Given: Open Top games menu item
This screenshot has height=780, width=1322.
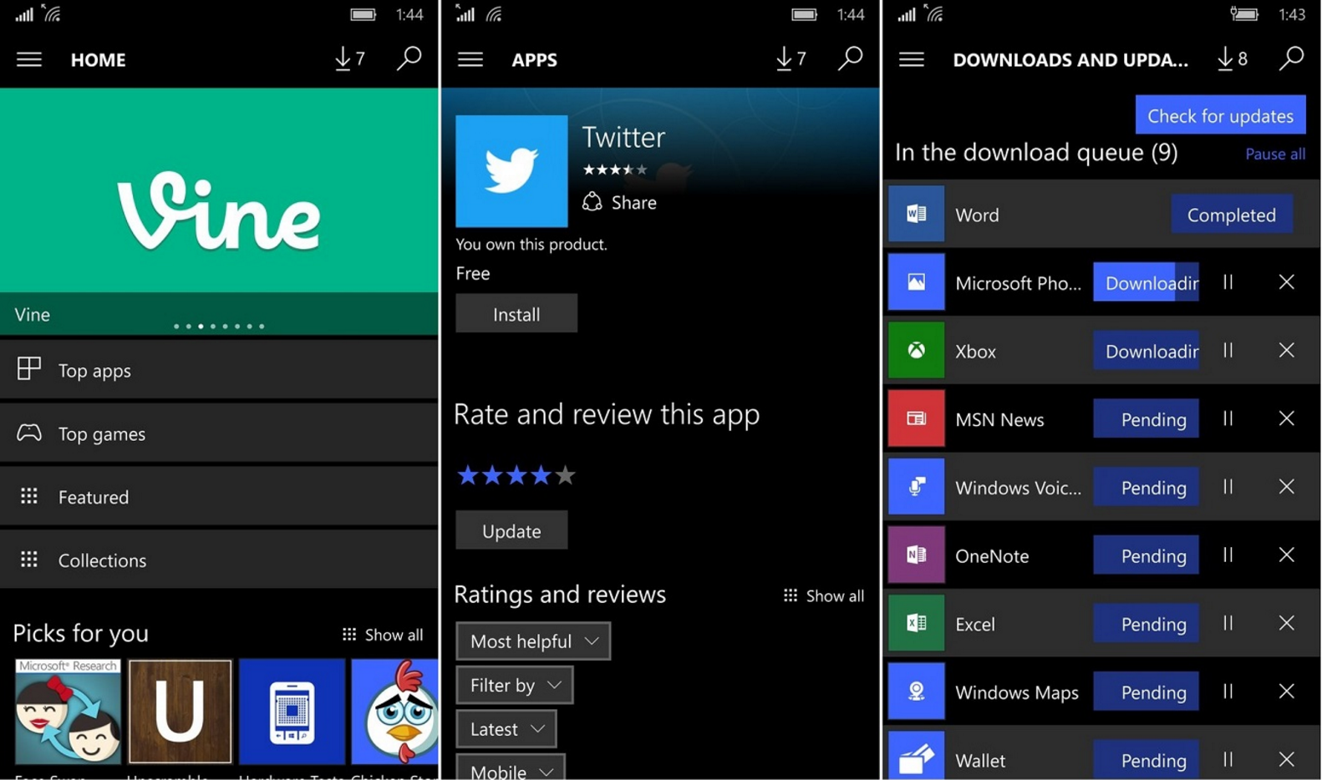Looking at the screenshot, I should tap(219, 433).
